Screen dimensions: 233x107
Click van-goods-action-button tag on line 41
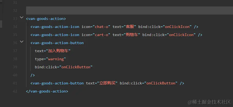[58, 83]
